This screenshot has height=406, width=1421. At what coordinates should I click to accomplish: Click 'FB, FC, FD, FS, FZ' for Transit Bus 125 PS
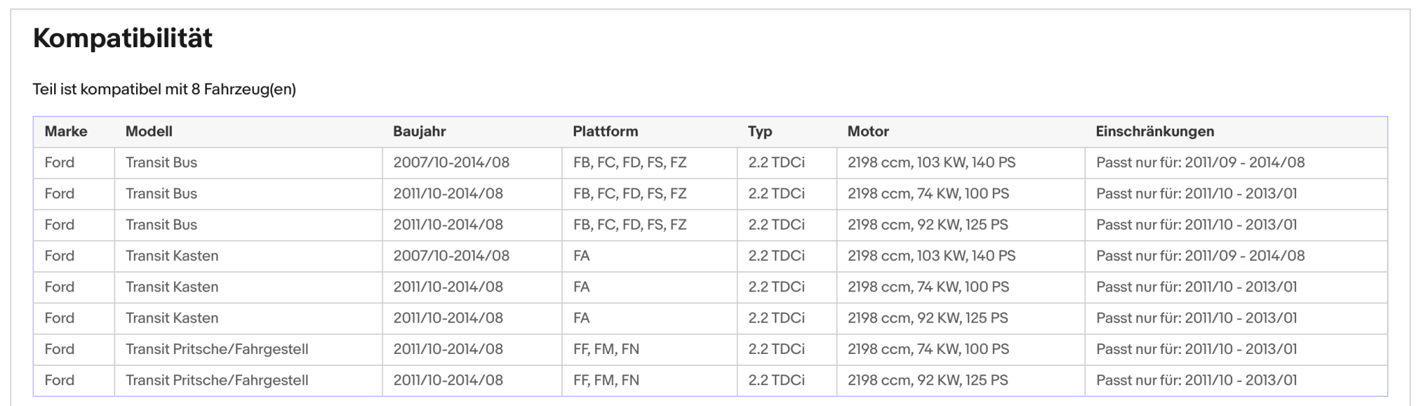[x=629, y=225]
